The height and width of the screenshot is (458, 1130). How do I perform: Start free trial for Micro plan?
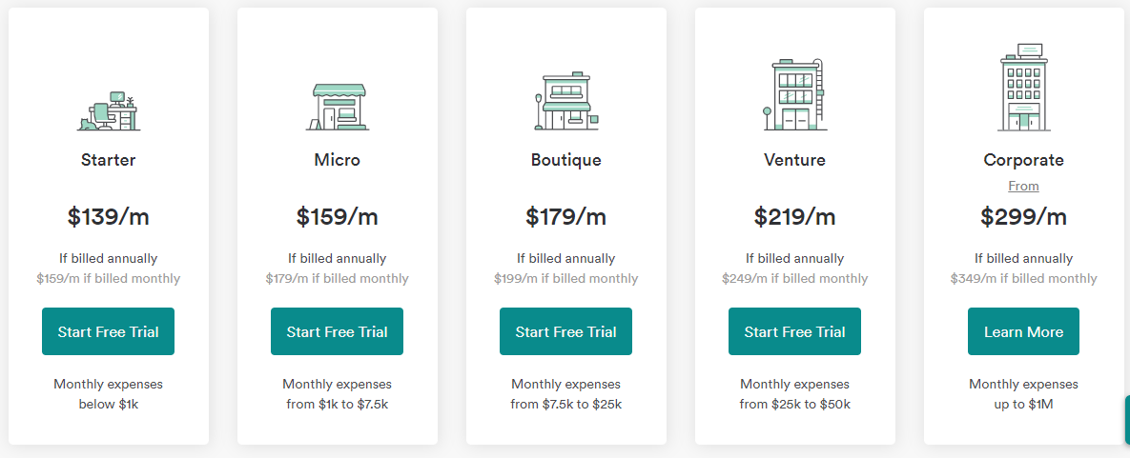[337, 331]
